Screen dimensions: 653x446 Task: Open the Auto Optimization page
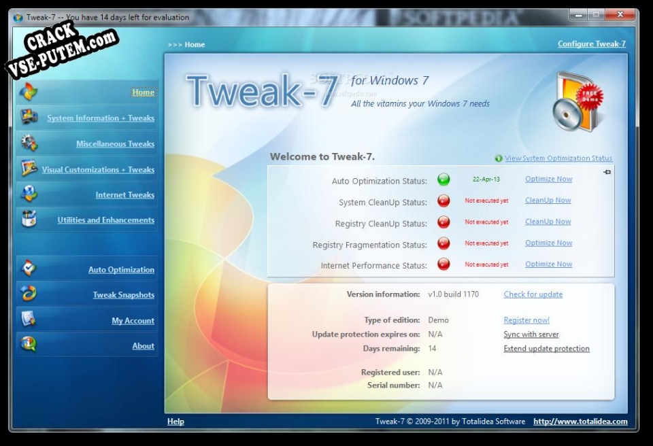coord(121,269)
